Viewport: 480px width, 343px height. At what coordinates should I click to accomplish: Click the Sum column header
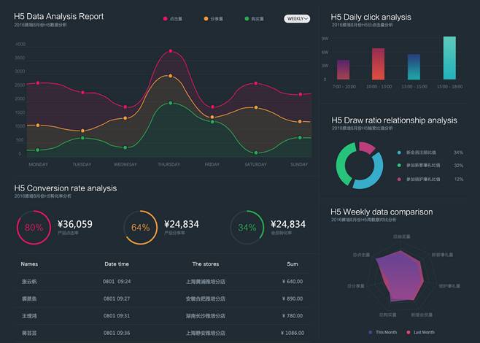click(x=293, y=264)
